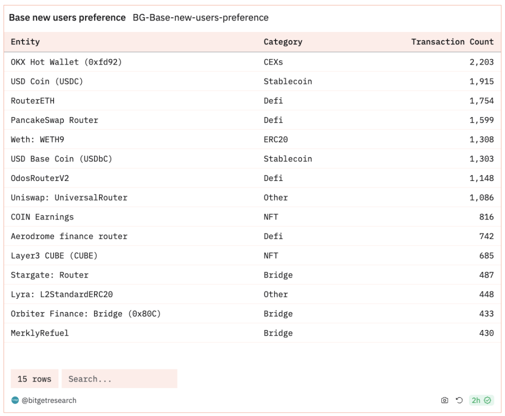Open the @bitgetresearch profile link
The height and width of the screenshot is (416, 505).
(x=49, y=400)
